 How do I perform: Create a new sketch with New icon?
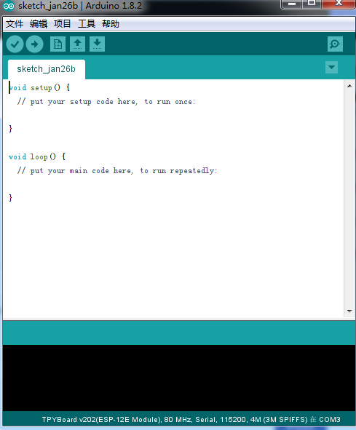coord(58,44)
